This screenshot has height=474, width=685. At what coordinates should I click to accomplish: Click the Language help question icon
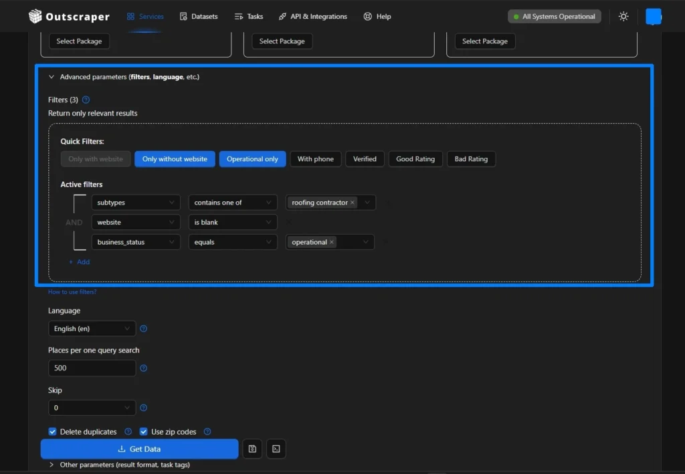143,329
